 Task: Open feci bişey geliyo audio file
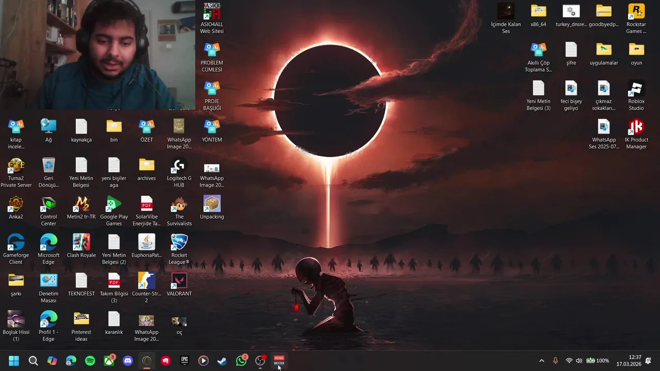tap(571, 95)
